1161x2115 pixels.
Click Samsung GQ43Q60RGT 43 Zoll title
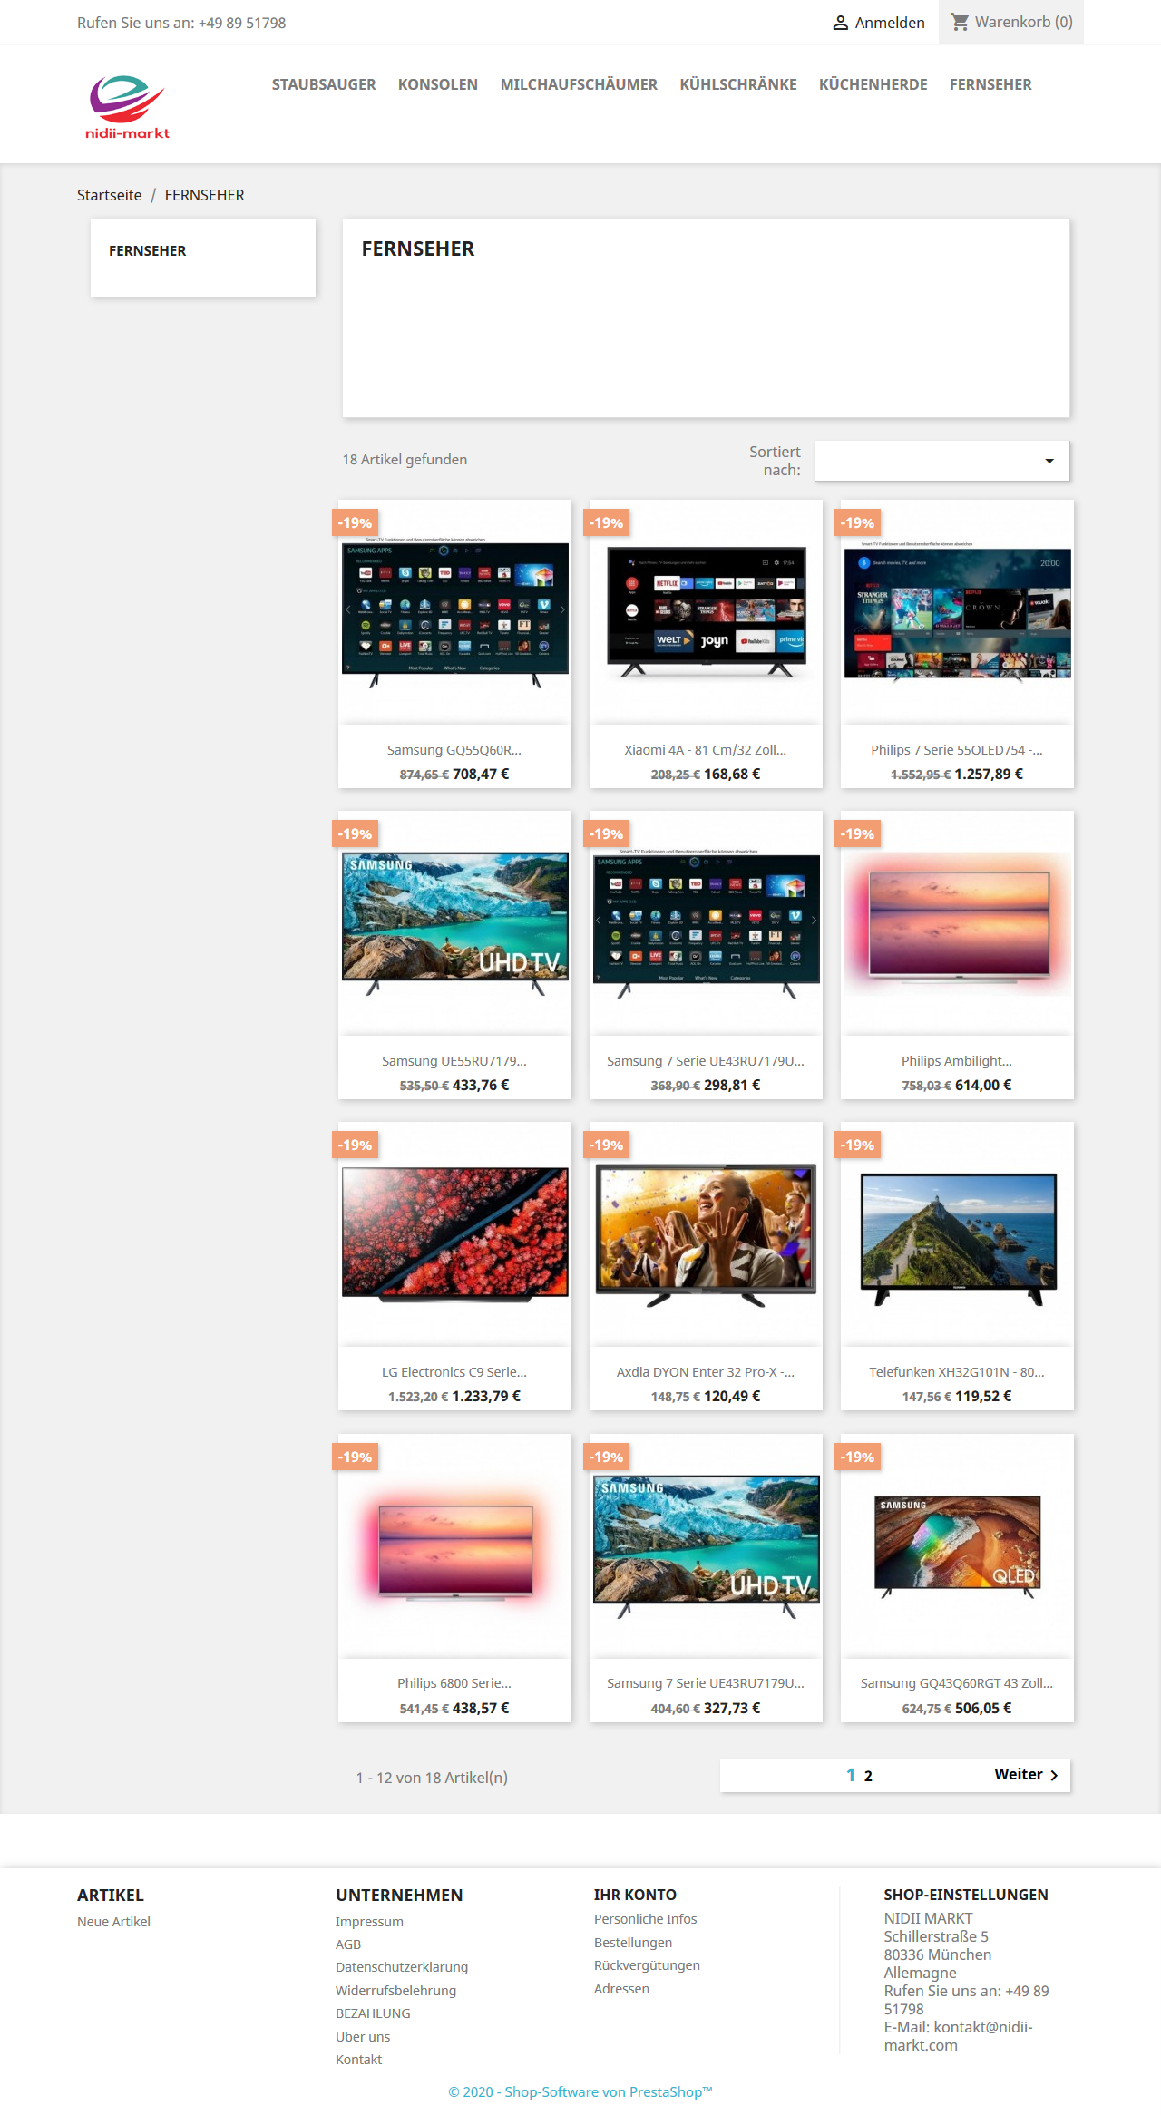[957, 1683]
